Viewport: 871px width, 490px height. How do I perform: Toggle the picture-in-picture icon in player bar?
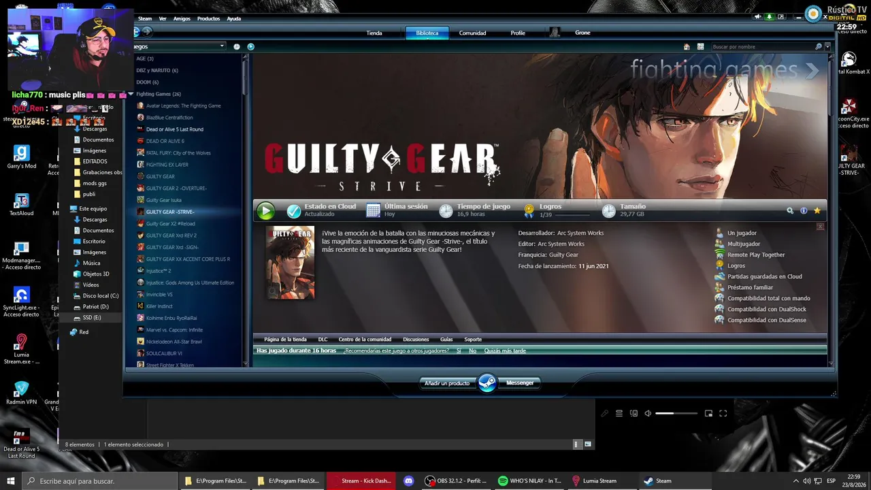click(x=708, y=413)
